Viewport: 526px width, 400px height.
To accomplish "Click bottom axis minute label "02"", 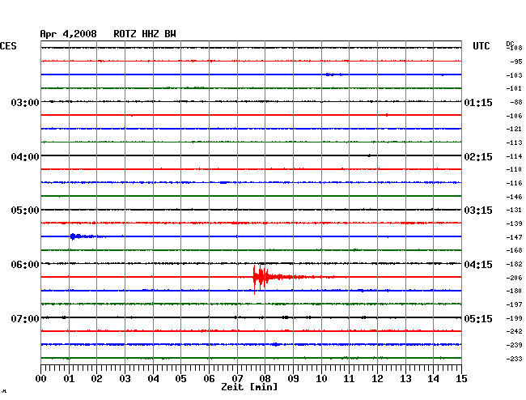I will coord(96,379).
